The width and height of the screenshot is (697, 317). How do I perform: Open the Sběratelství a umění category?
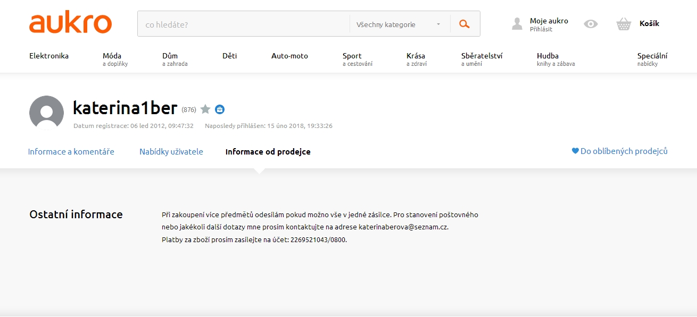point(482,59)
